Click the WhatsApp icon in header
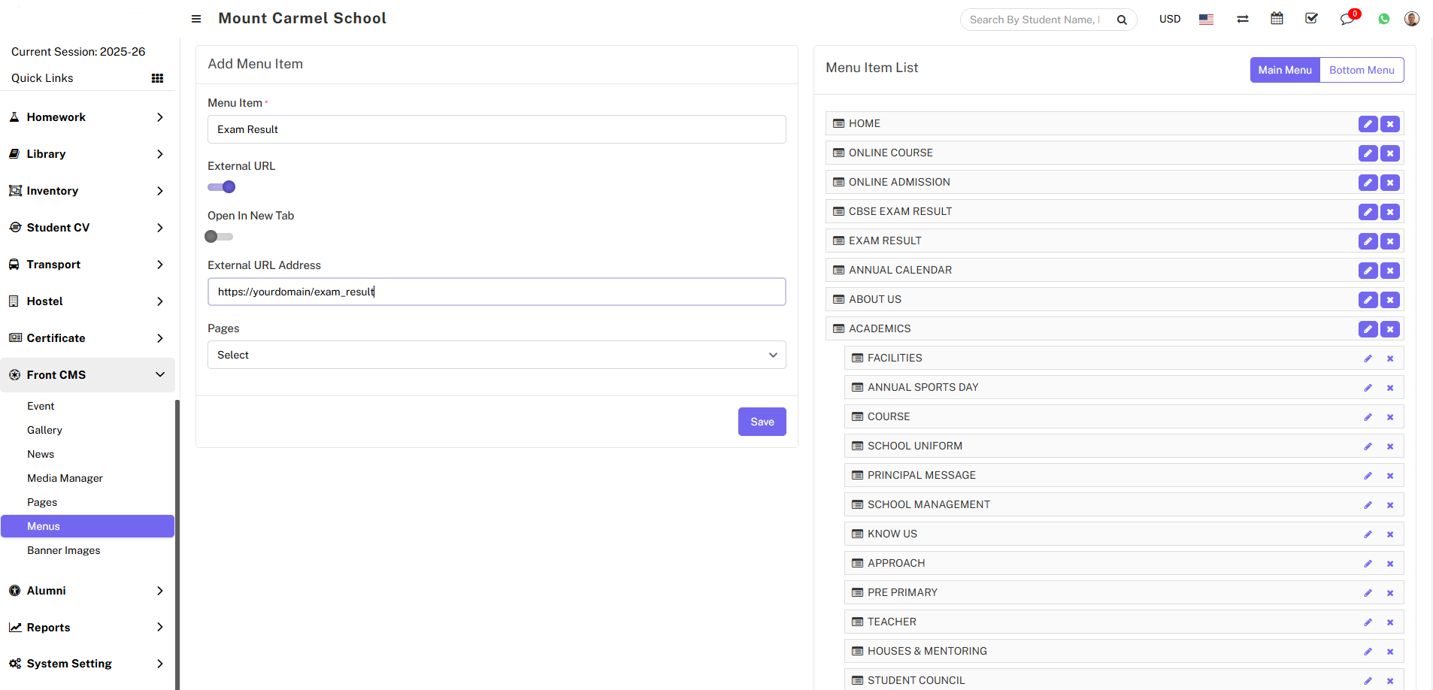The width and height of the screenshot is (1433, 690). [1383, 19]
